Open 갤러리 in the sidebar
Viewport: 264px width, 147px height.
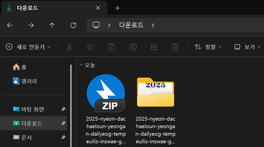click(x=25, y=81)
